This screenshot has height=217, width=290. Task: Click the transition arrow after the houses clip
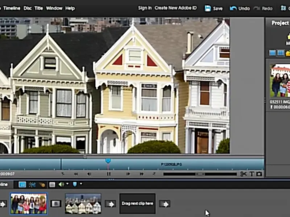pyautogui.click(x=111, y=204)
